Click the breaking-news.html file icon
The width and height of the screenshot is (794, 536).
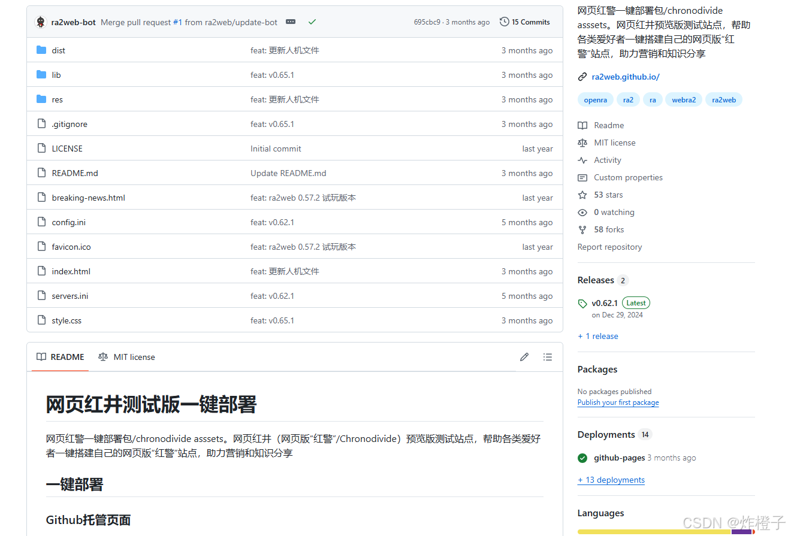click(x=41, y=198)
